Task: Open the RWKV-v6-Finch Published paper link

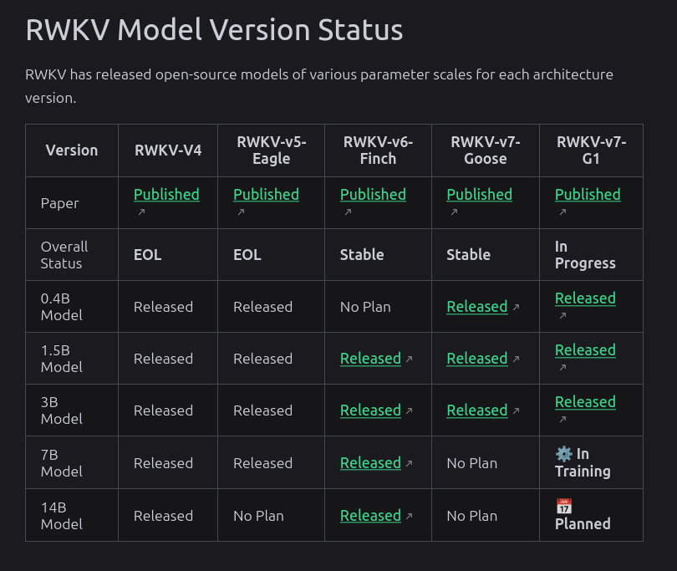Action: pos(373,195)
